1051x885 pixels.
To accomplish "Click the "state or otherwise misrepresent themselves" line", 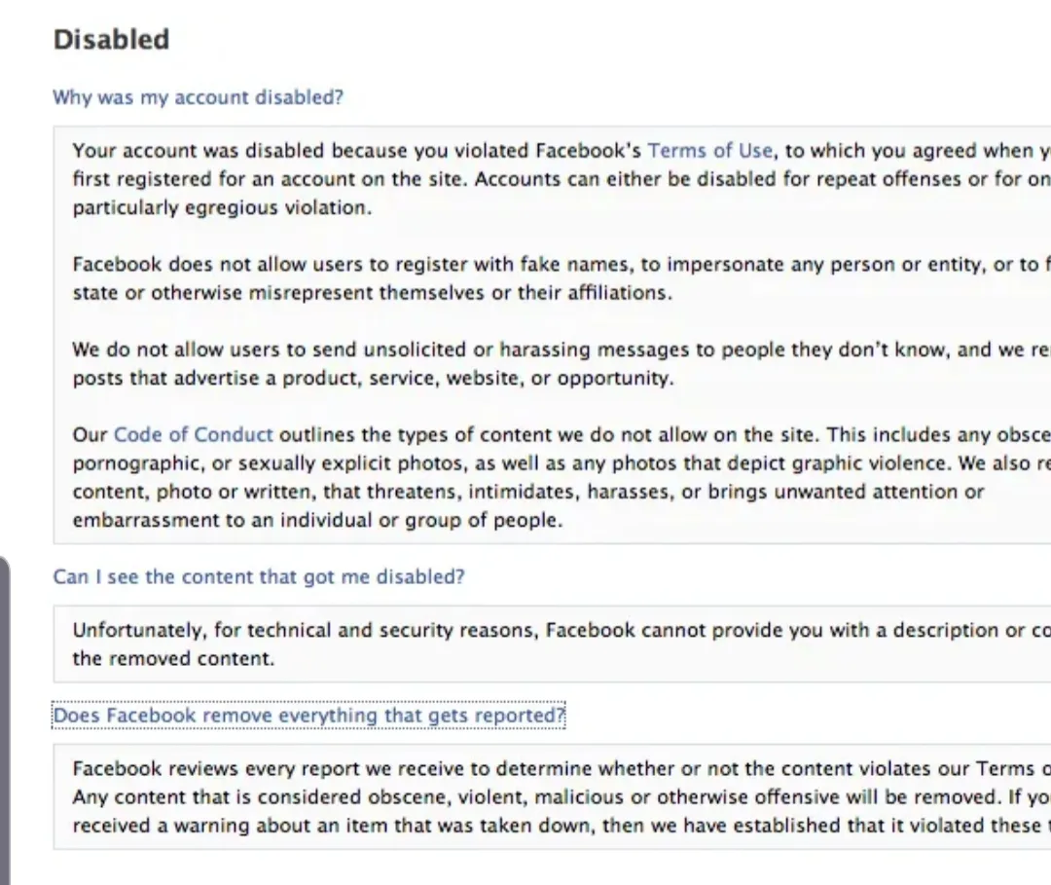I will click(372, 293).
